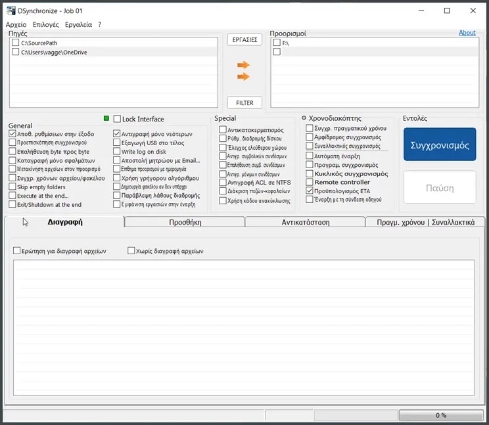
Task: Enable Κυκλικός συγχρονισμός checkbox
Action: click(x=310, y=173)
